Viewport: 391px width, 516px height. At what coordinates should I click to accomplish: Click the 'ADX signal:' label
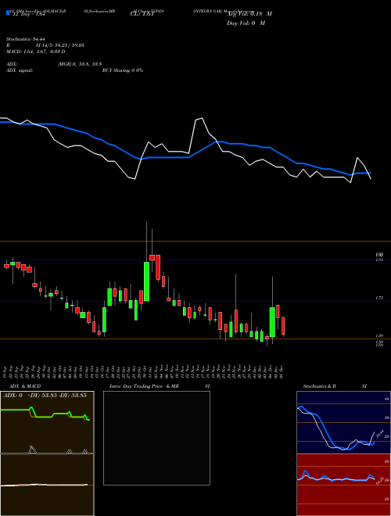pos(19,70)
